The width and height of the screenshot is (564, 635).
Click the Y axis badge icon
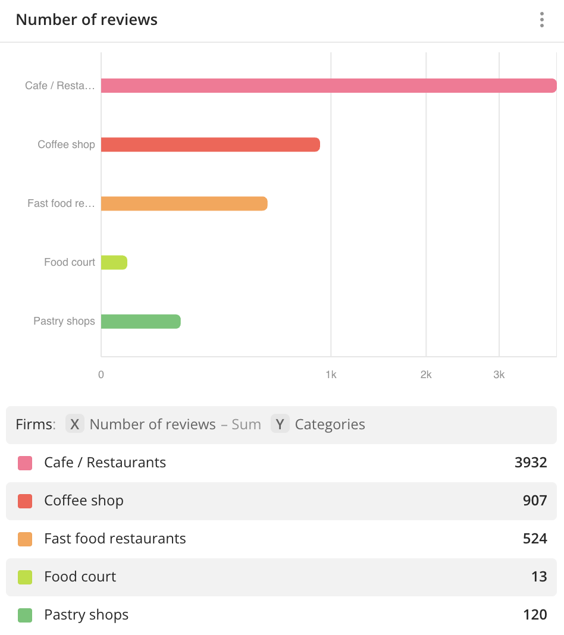tap(280, 424)
